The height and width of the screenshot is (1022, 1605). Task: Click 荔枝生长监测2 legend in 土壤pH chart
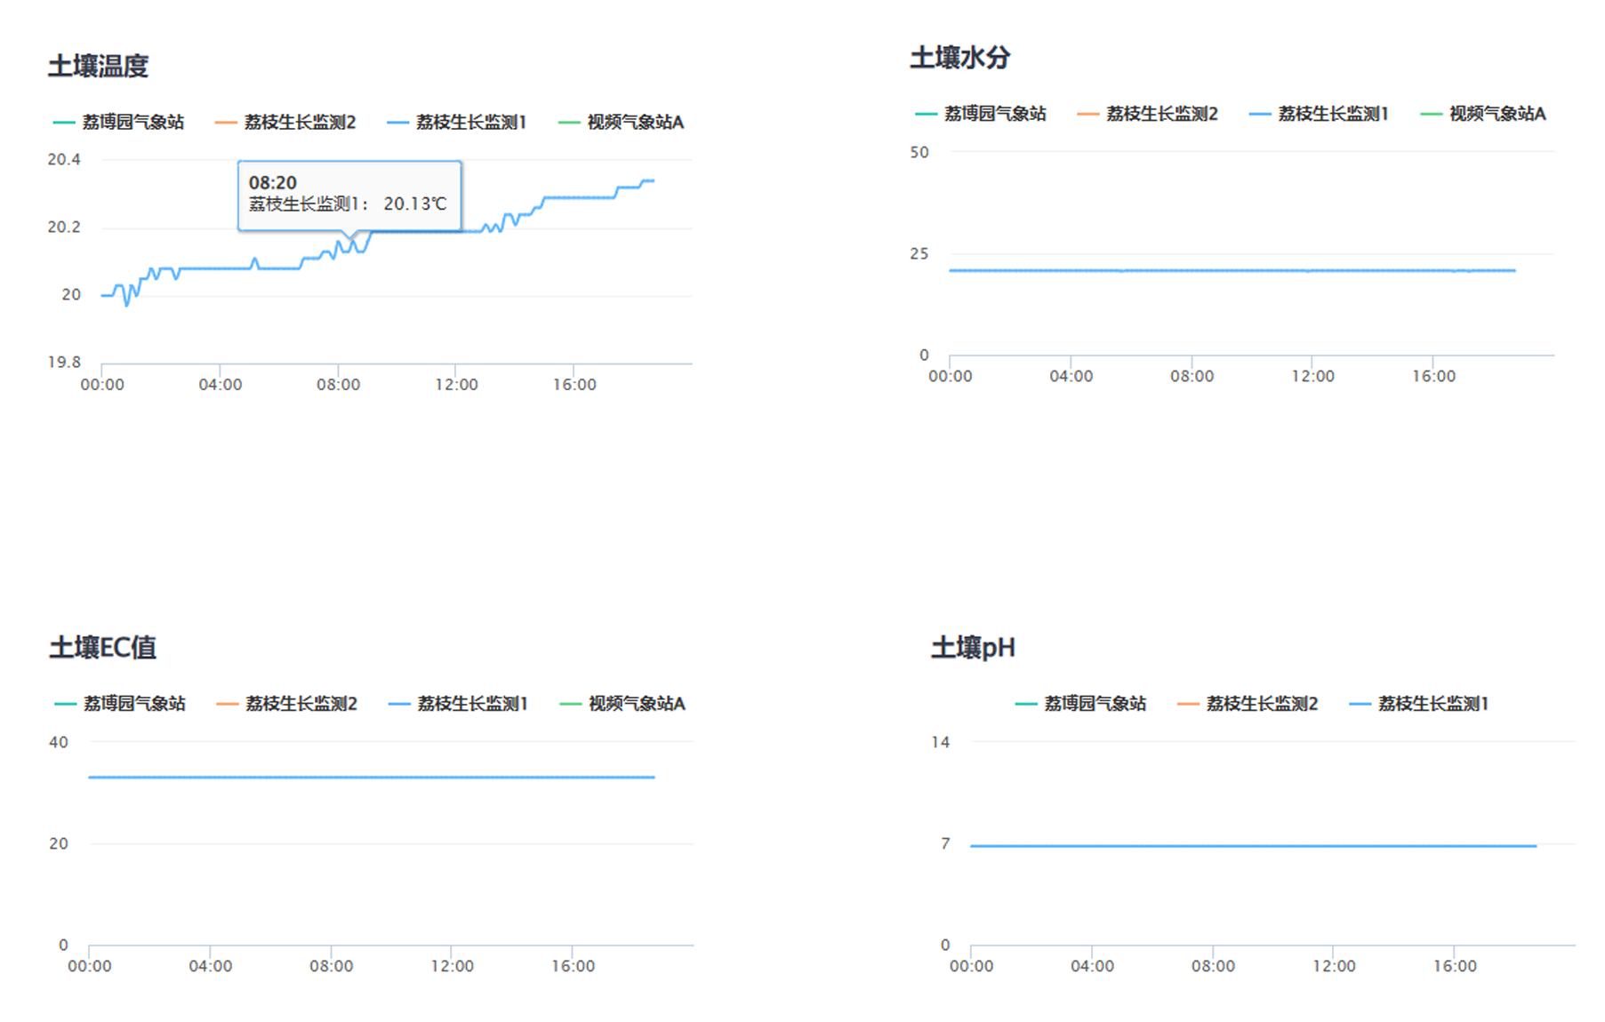1248,704
